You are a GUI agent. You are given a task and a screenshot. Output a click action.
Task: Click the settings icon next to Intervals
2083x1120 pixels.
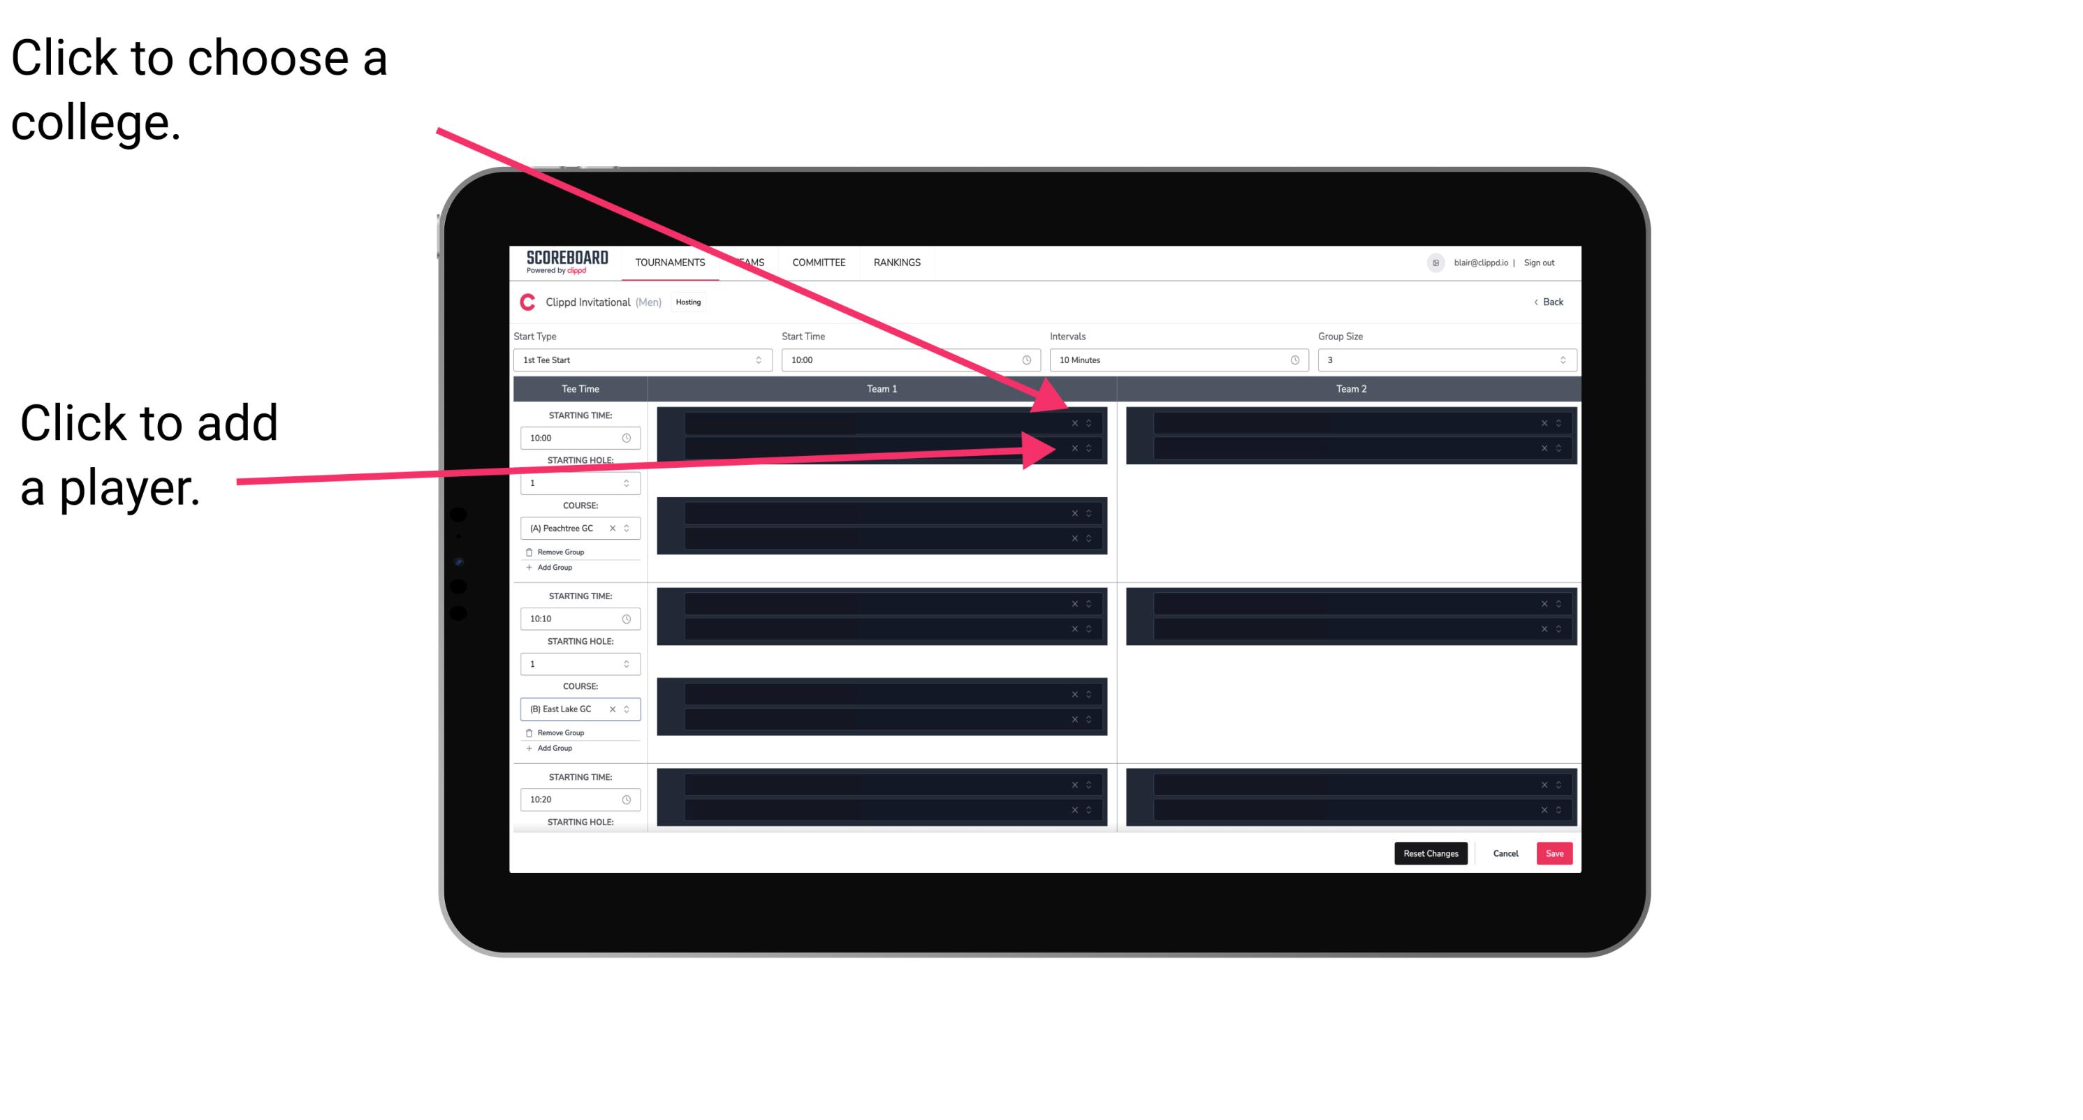pos(1292,360)
